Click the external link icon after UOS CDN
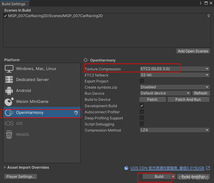214x183 pixels. 208,168
